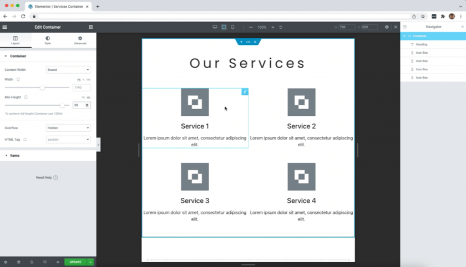Open the Overflow dropdown

(x=68, y=128)
